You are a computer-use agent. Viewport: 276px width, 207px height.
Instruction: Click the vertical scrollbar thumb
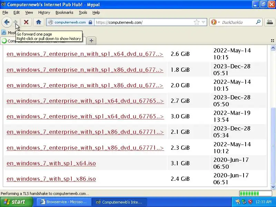pos(273,145)
